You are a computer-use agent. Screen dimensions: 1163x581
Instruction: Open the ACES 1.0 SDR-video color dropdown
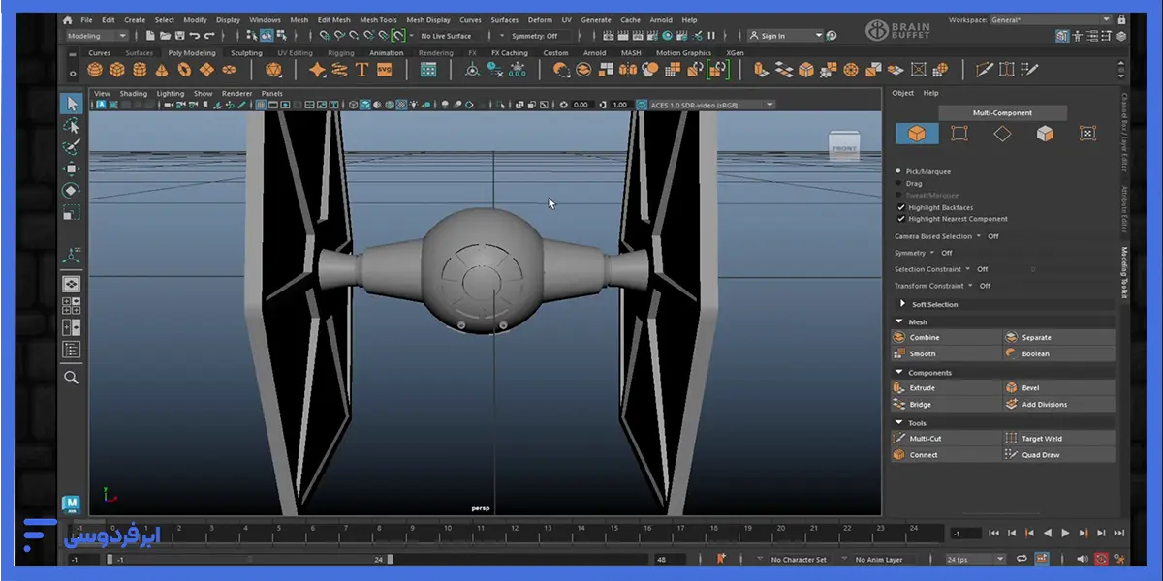711,105
